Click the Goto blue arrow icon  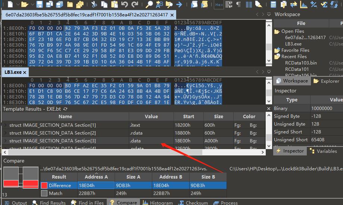coord(179,4)
